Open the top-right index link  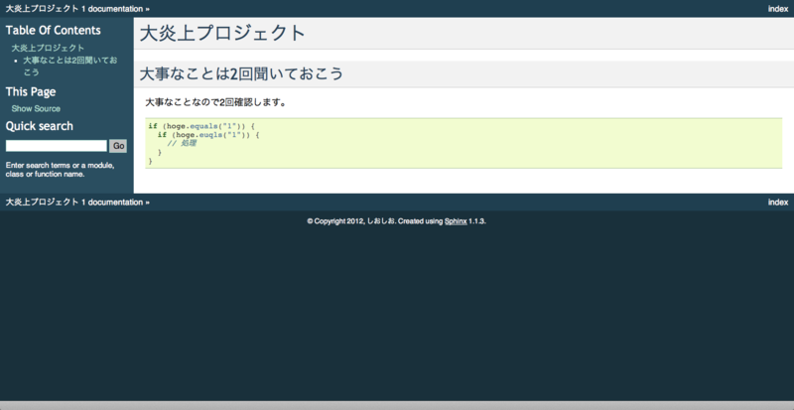tap(778, 9)
